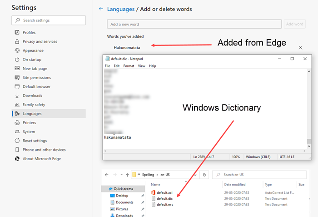Click the Quick access star icon
Image resolution: width=318 pixels, height=217 pixels.
110,189
